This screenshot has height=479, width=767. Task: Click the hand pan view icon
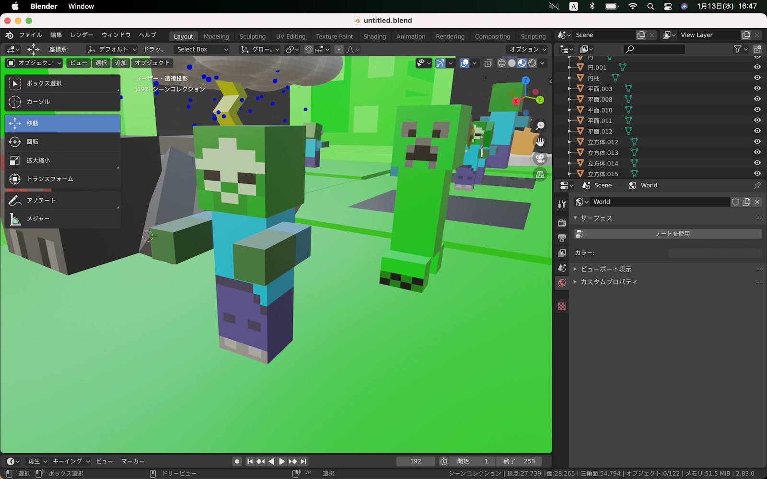tap(540, 142)
